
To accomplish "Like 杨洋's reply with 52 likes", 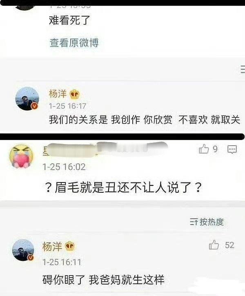I will (x=214, y=245).
